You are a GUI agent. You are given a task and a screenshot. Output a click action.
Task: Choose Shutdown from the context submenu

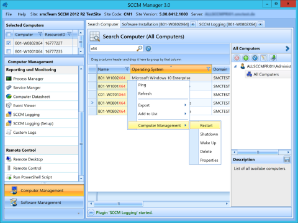(x=209, y=134)
